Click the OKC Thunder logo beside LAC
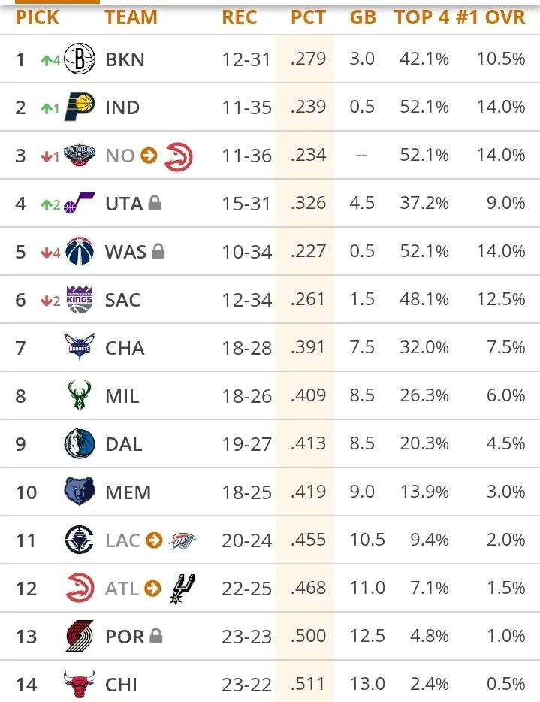The image size is (540, 702). [183, 540]
